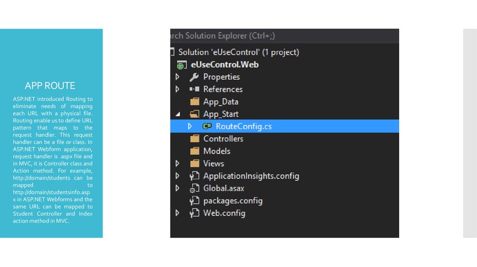Screen dimensions: 477x267
Task: Expand the RouteConfig.cs file arrow
Action: (x=190, y=126)
